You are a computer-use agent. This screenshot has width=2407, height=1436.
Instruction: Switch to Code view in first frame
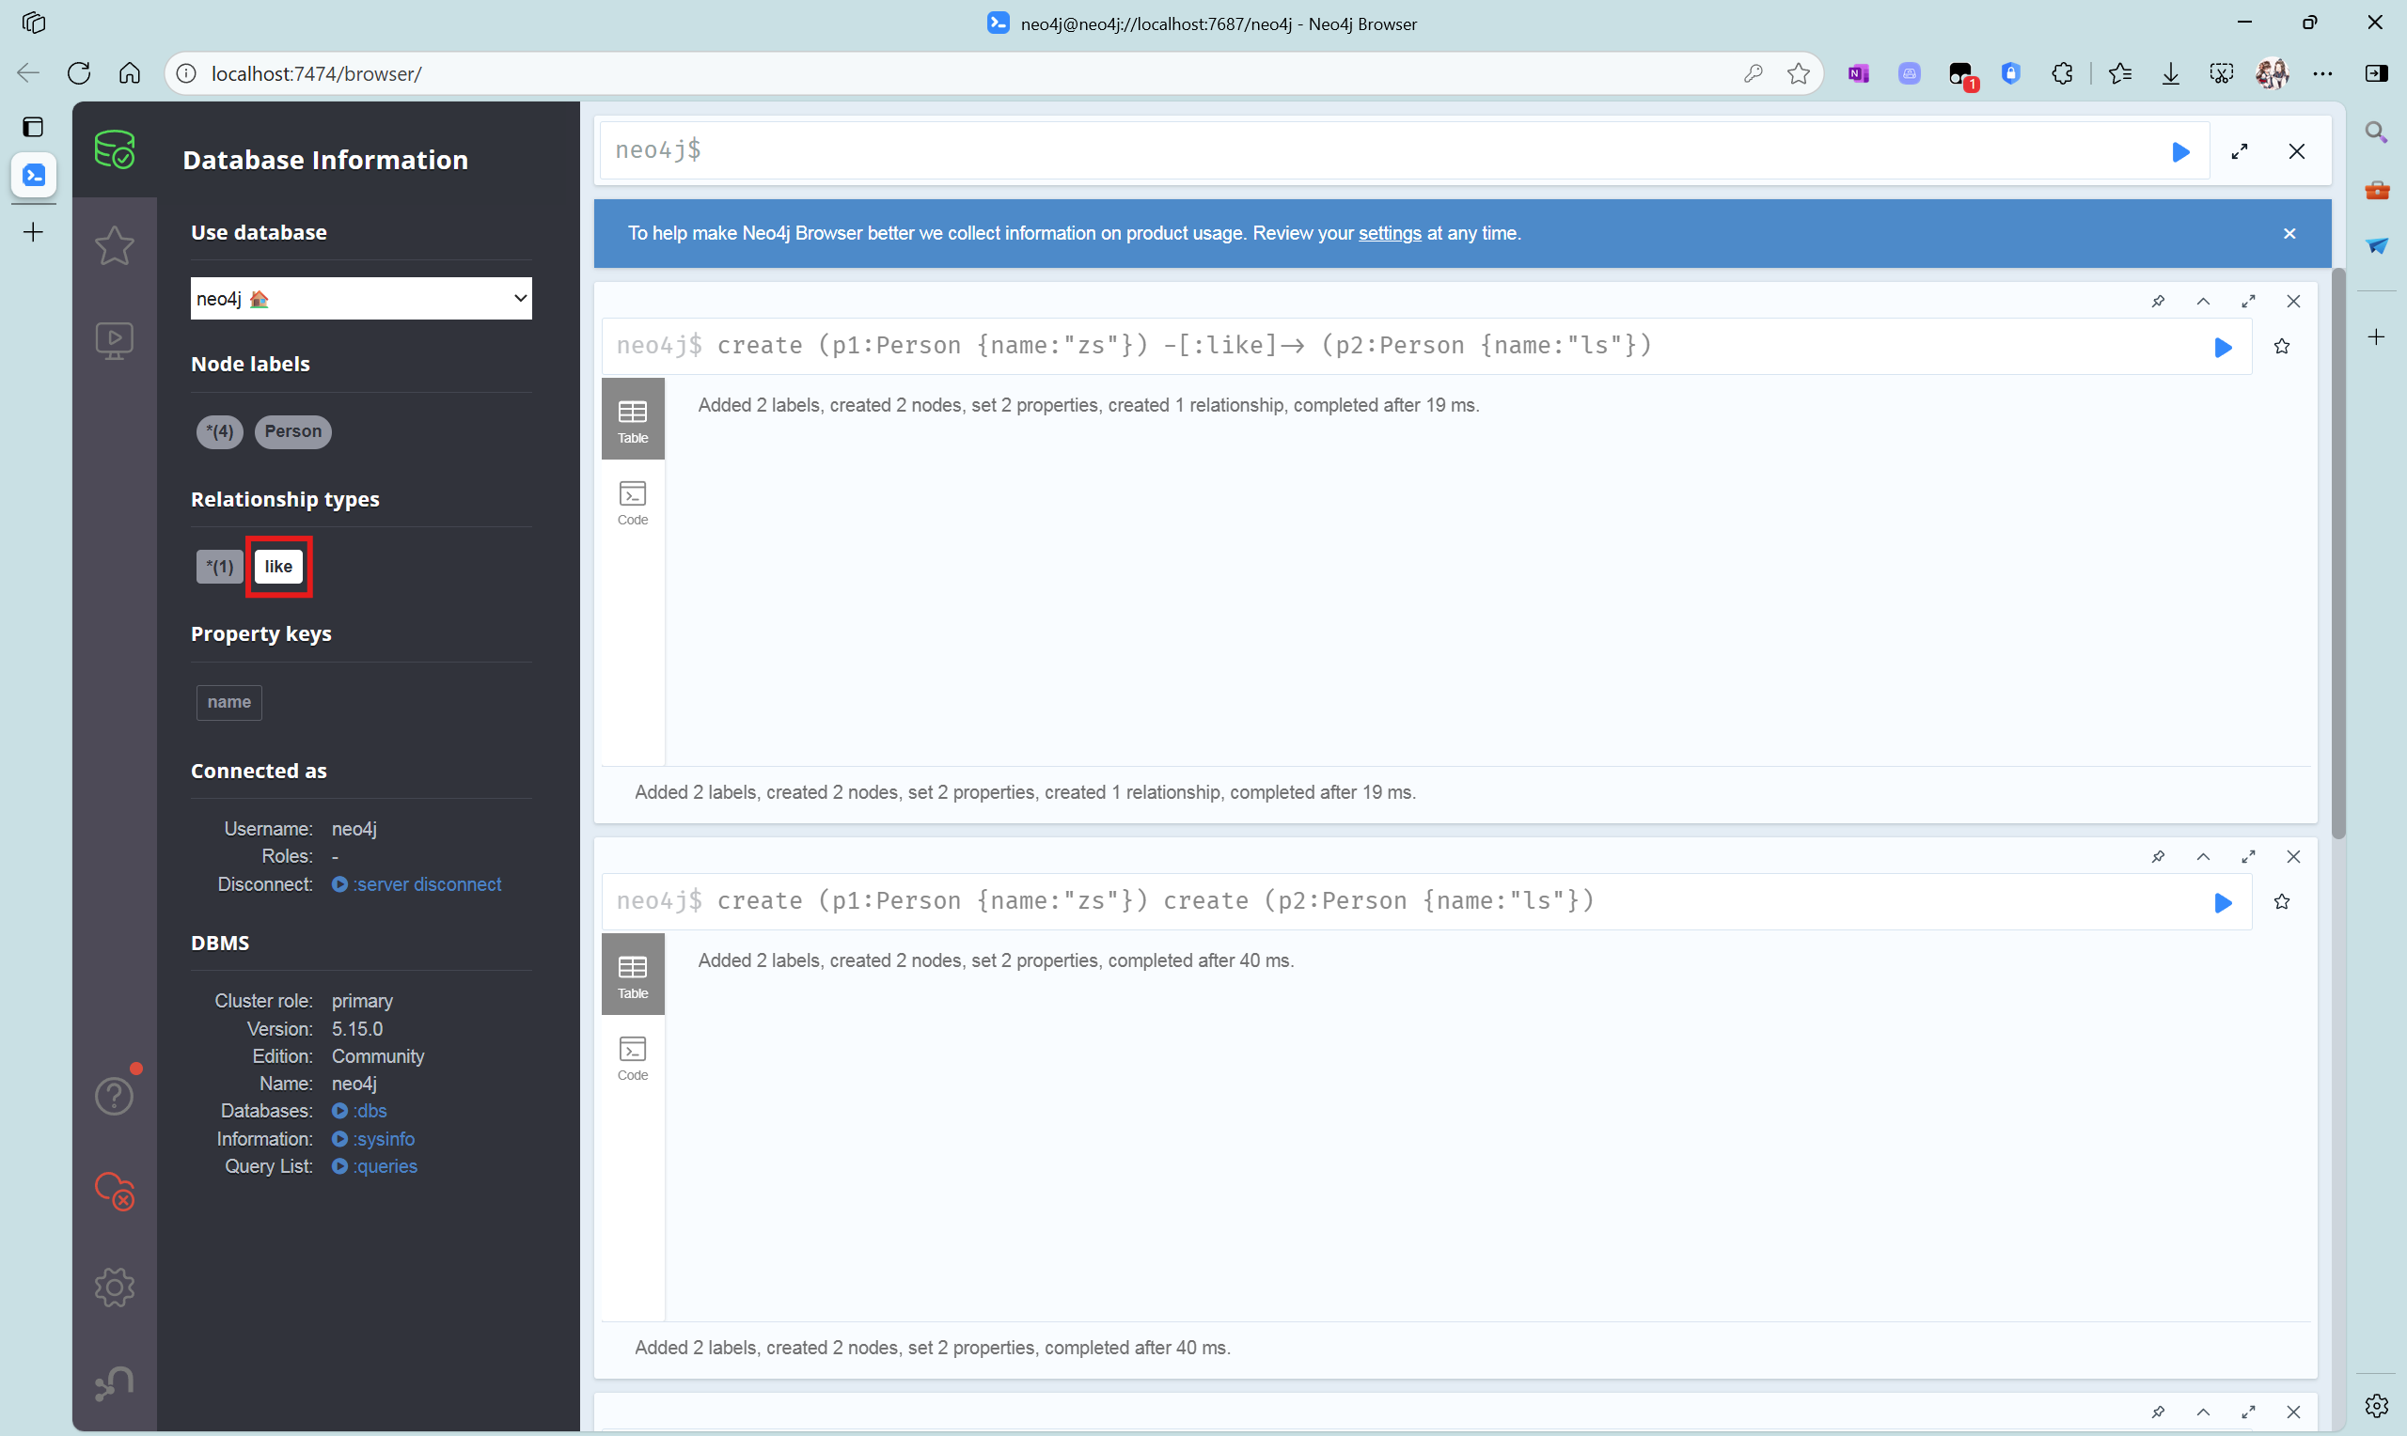pyautogui.click(x=633, y=503)
